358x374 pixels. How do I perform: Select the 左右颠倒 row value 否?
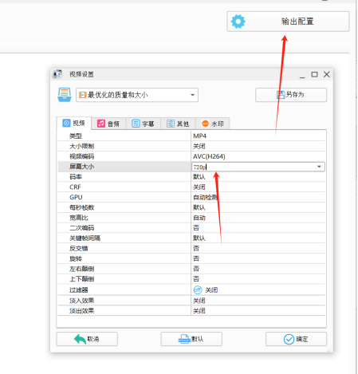coord(196,269)
